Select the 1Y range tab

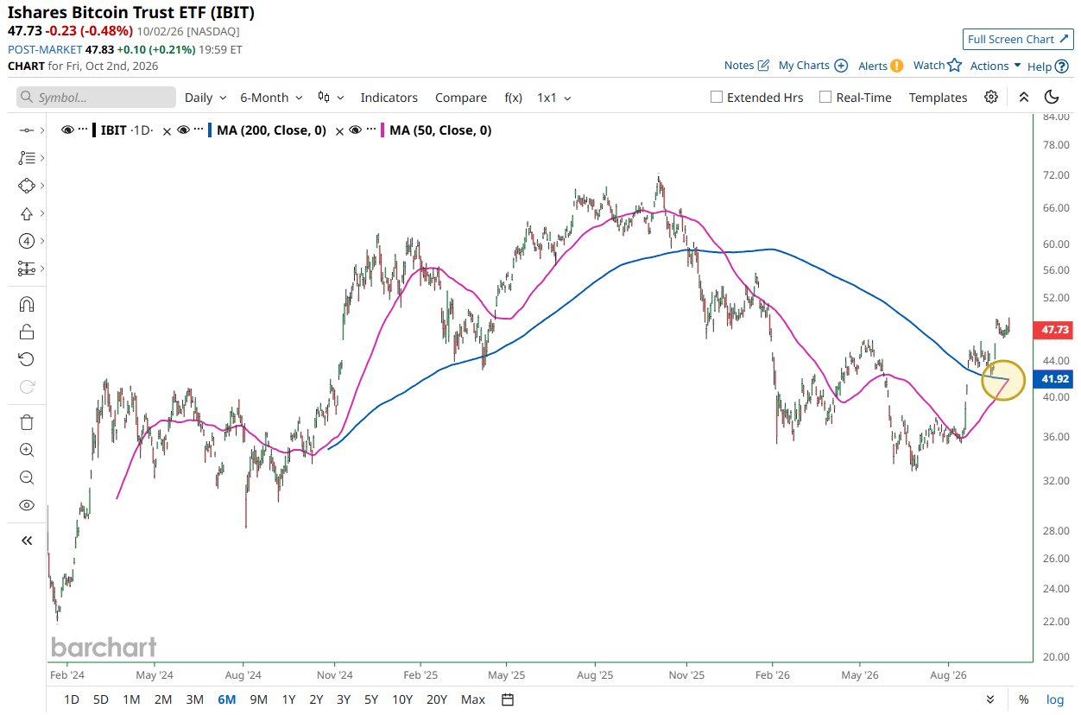(289, 699)
